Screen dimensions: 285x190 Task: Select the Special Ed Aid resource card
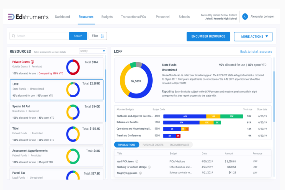click(x=56, y=112)
